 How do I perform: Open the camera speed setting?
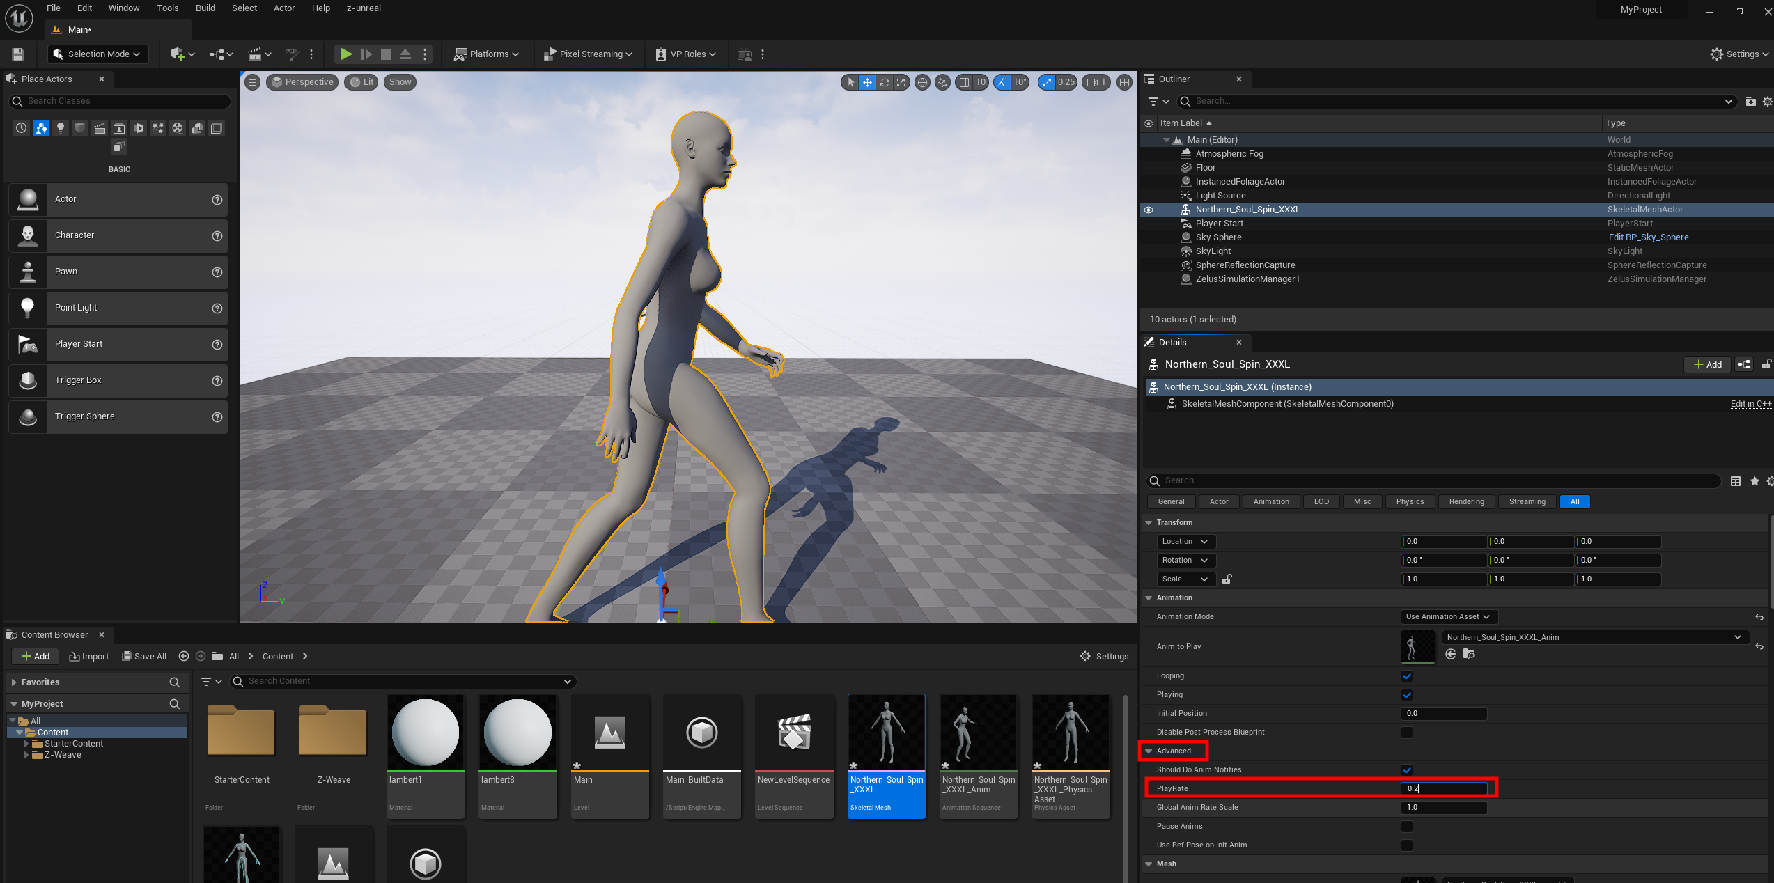click(x=1096, y=82)
